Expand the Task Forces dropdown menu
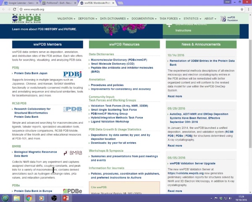 point(169,19)
